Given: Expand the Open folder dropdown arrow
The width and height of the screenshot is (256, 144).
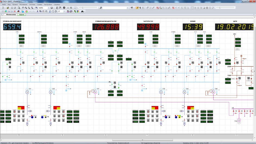Looking at the screenshot, I should (10, 8).
